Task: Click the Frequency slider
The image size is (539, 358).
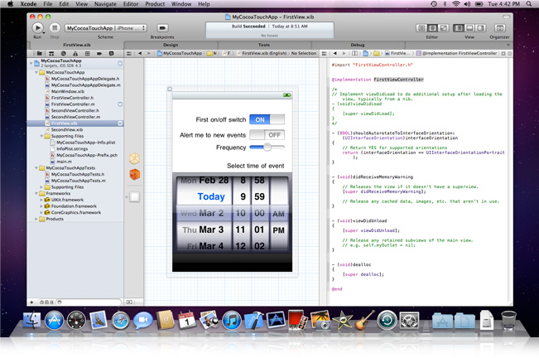Action: [x=267, y=148]
